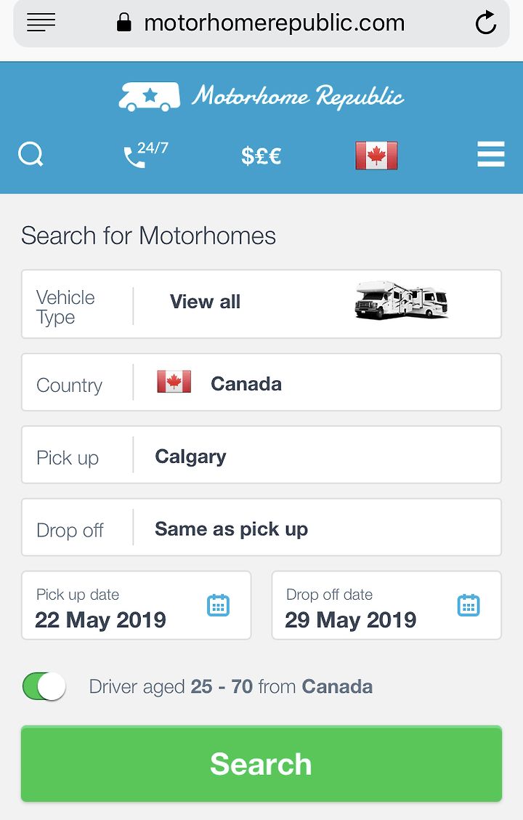Open the Drop off Same as pick up field
This screenshot has height=820, width=523.
[261, 527]
